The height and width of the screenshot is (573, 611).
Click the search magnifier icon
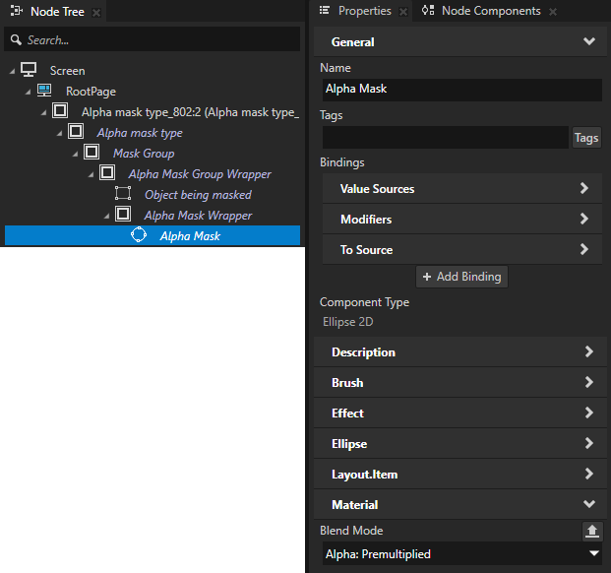[x=16, y=40]
